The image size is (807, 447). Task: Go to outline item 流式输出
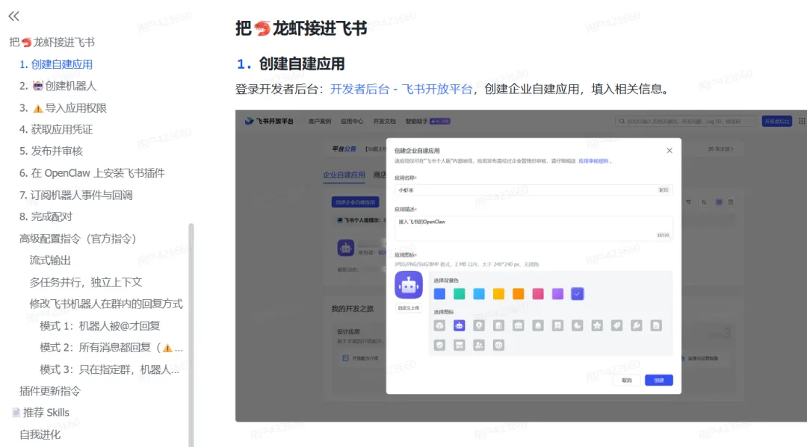tap(50, 260)
